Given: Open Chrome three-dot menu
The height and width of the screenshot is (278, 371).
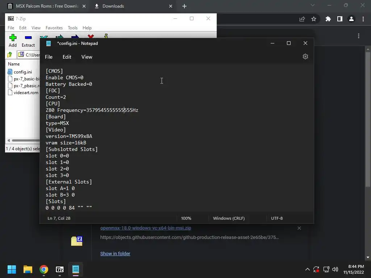Looking at the screenshot, I should [x=363, y=19].
